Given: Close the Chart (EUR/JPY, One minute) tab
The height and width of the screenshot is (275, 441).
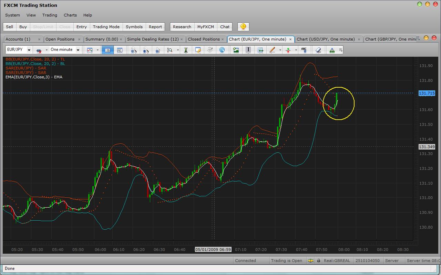Looking at the screenshot, I should click(x=290, y=39).
